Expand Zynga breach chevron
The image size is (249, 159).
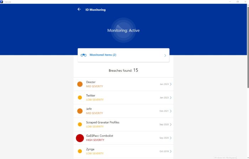click(171, 151)
